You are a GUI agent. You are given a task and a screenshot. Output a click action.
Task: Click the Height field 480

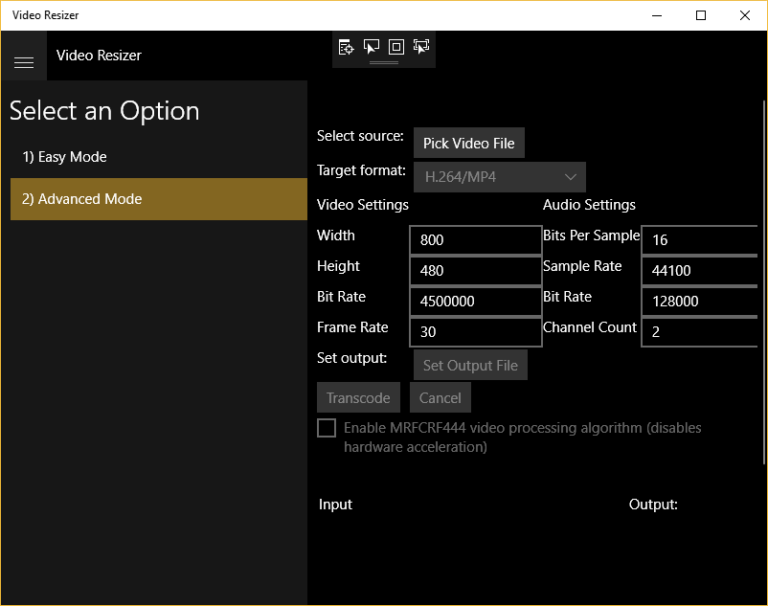click(x=476, y=271)
